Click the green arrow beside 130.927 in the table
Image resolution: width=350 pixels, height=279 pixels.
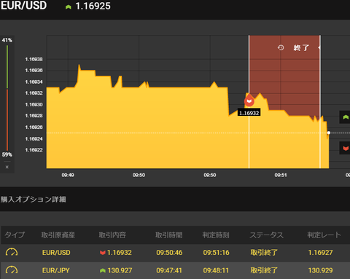click(x=103, y=270)
